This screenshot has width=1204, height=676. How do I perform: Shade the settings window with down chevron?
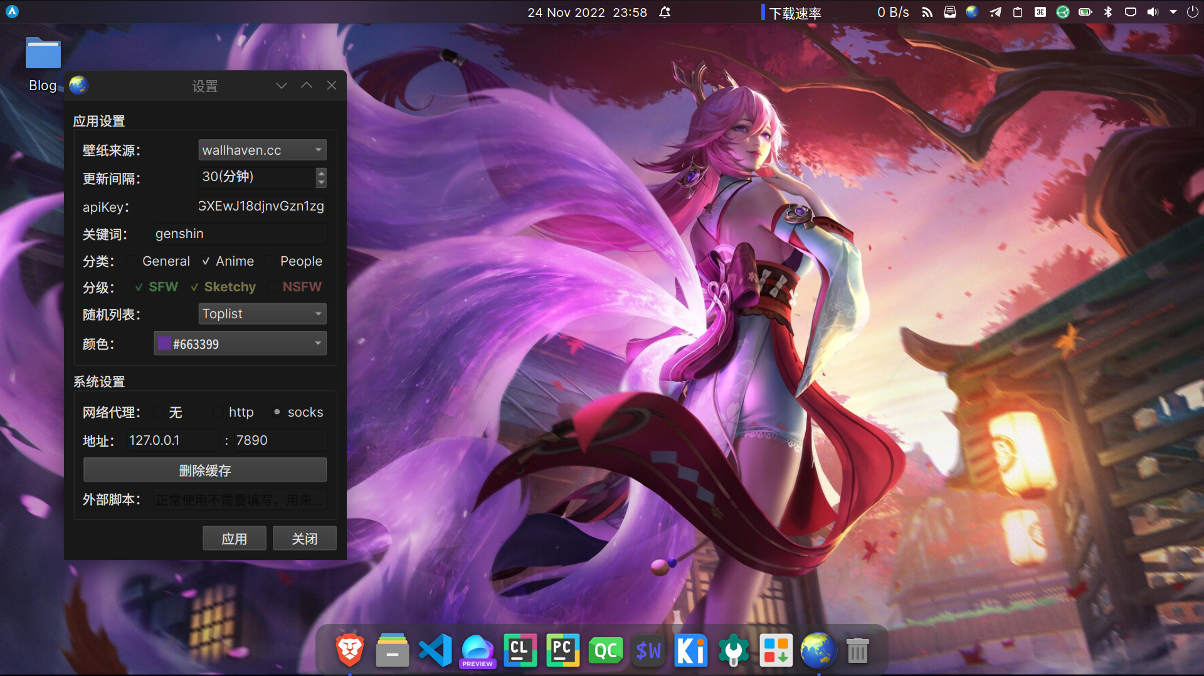[282, 86]
